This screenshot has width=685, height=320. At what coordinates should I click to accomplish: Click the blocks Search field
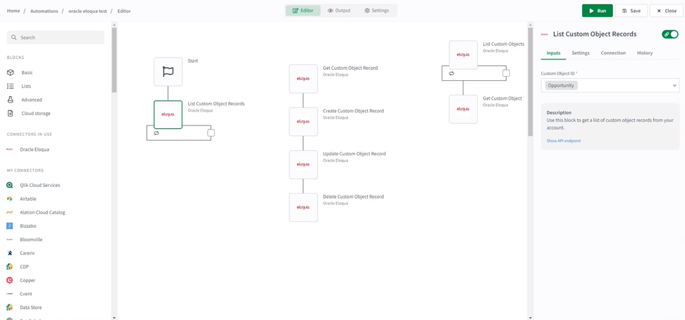pyautogui.click(x=56, y=38)
